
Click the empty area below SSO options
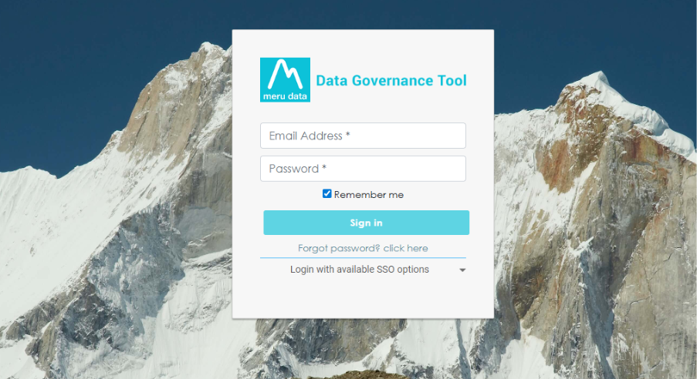pyautogui.click(x=363, y=298)
